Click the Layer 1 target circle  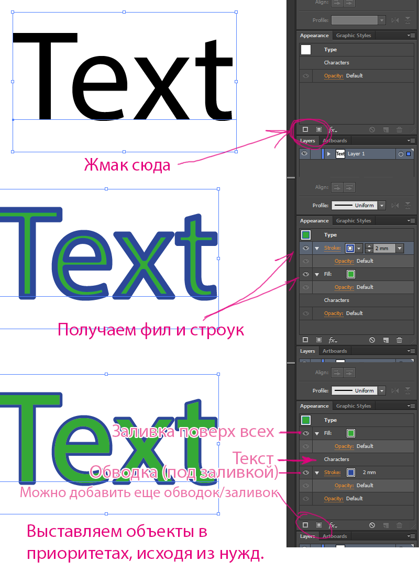click(401, 154)
